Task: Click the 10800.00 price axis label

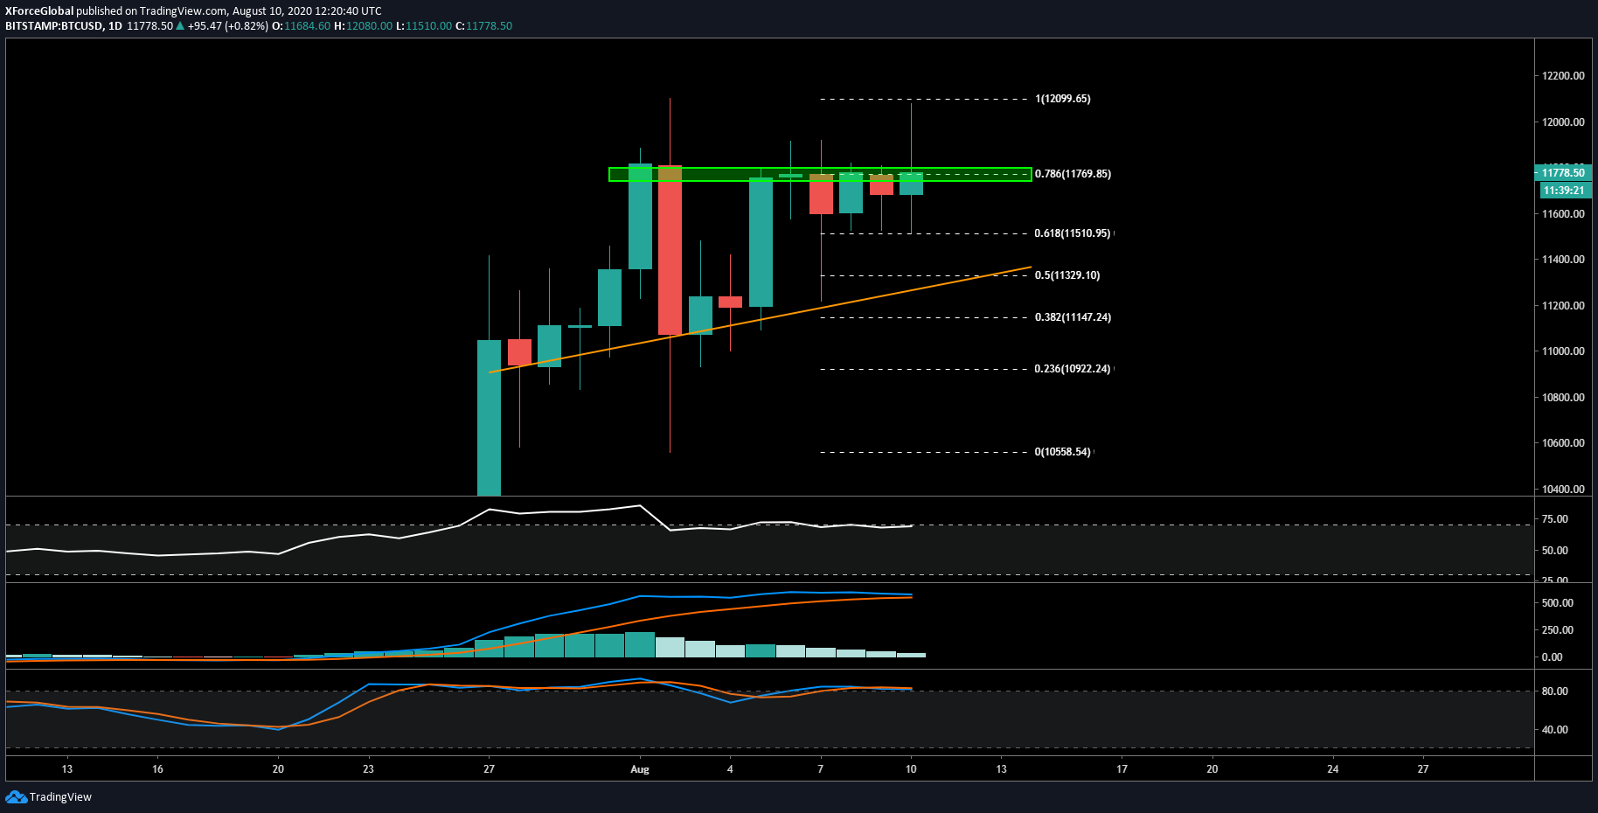Action: click(x=1563, y=398)
